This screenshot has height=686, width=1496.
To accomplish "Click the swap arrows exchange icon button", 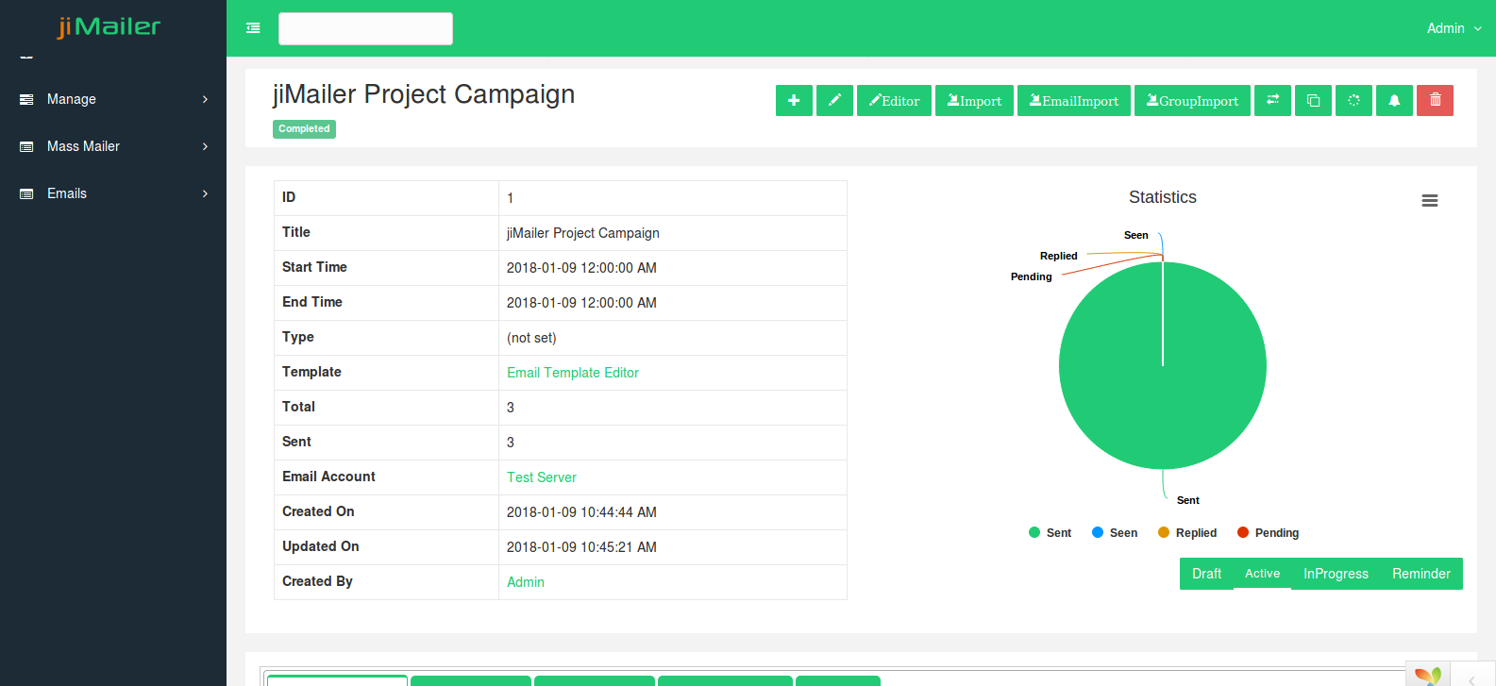I will click(1272, 100).
